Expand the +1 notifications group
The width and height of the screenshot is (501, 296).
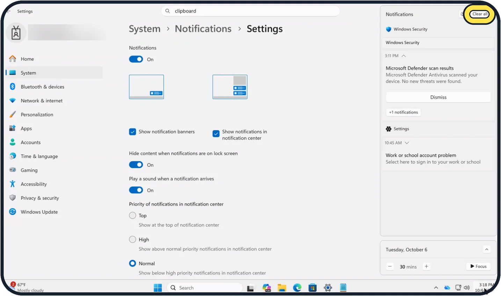(404, 112)
